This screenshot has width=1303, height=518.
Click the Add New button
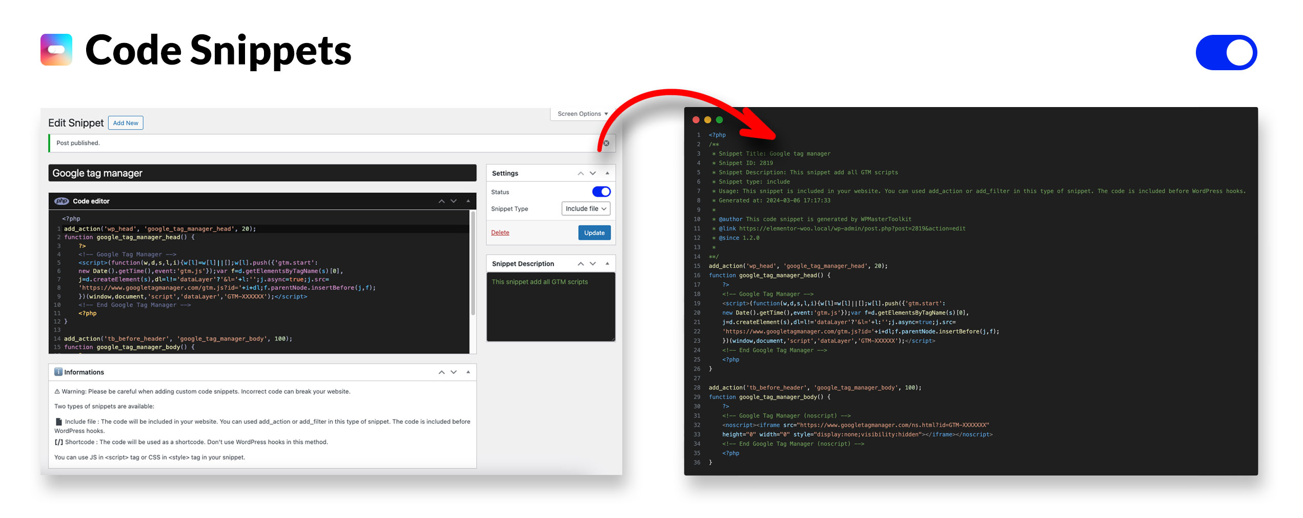coord(126,123)
